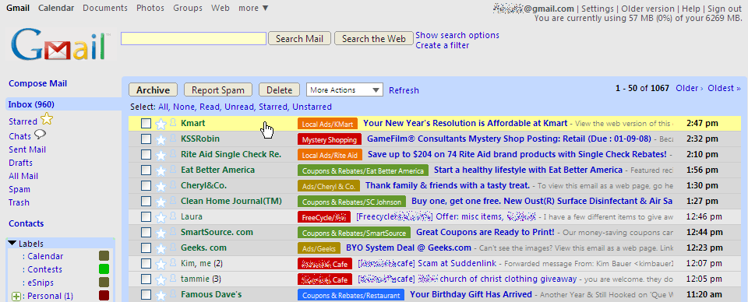This screenshot has height=302, width=748.
Task: Open the Settings link
Action: click(598, 9)
